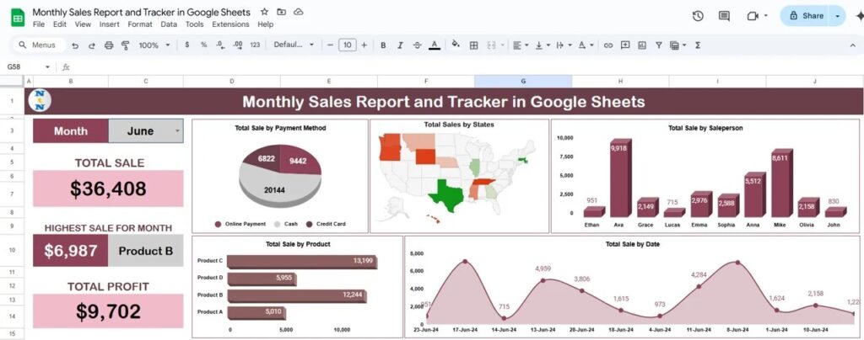The image size is (864, 340).
Task: Apply strikethrough formatting
Action: coord(417,45)
